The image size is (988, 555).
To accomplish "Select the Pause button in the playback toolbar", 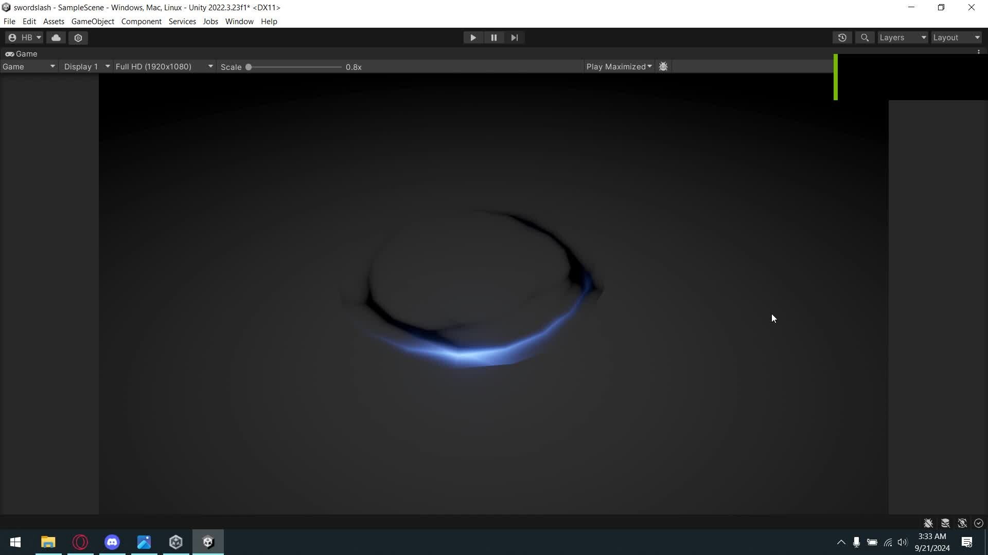I will pyautogui.click(x=493, y=38).
